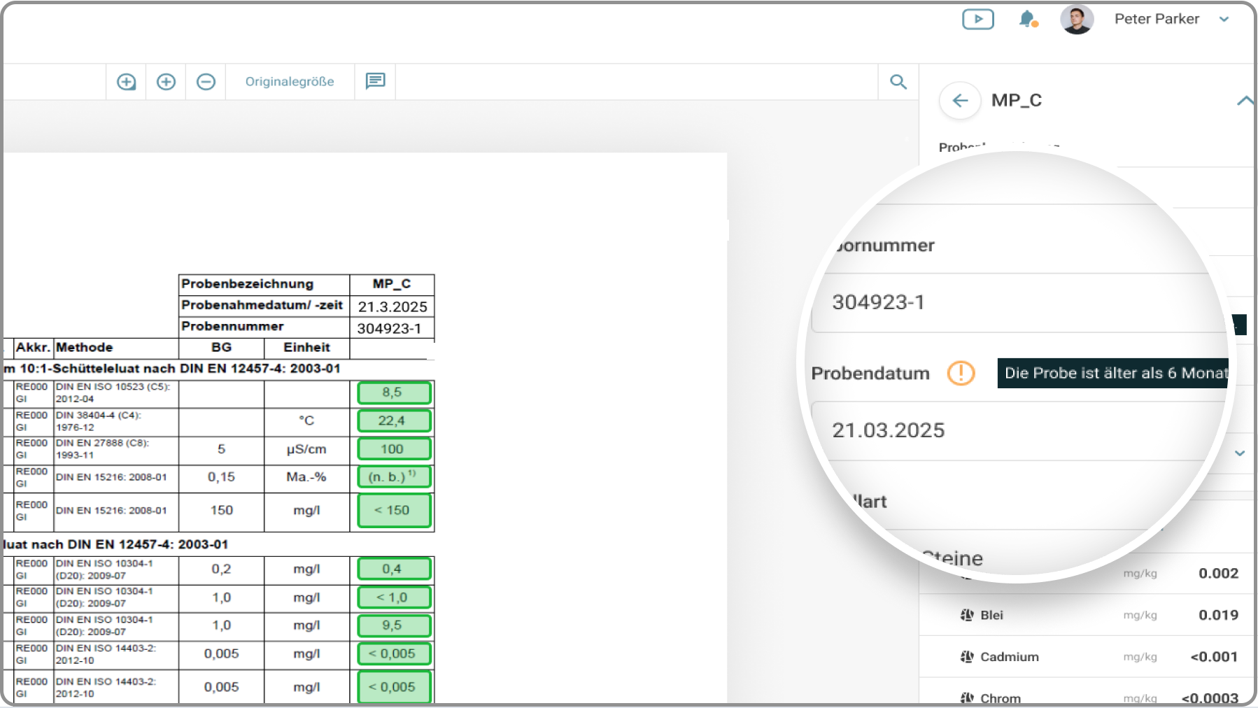Select the Cadmium parameter row
1258x708 pixels.
pyautogui.click(x=1086, y=657)
